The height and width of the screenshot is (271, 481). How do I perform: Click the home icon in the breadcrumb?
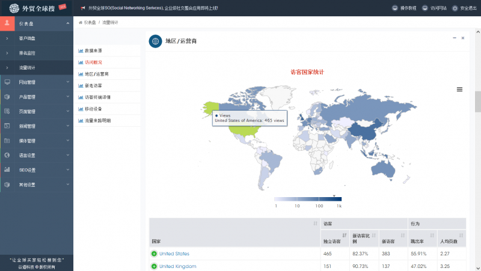81,22
